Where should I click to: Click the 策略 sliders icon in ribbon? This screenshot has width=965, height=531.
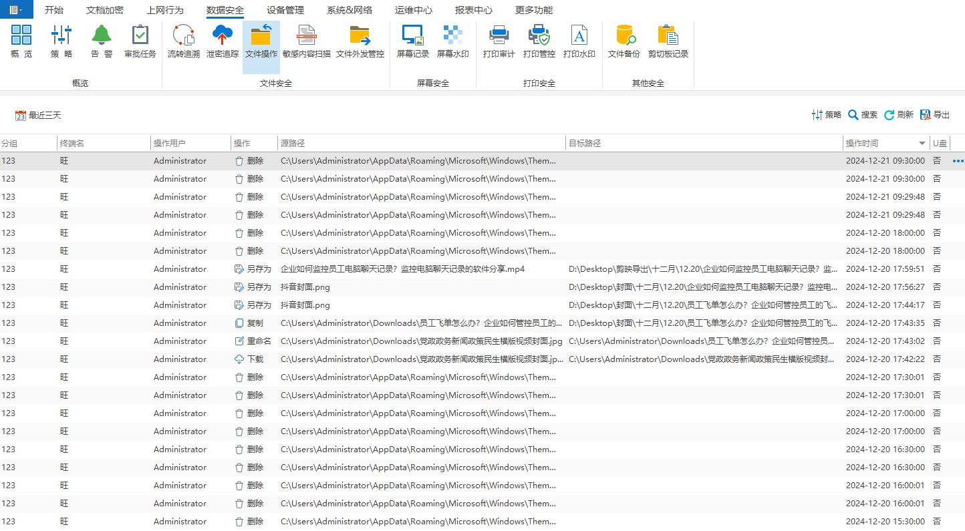click(61, 41)
